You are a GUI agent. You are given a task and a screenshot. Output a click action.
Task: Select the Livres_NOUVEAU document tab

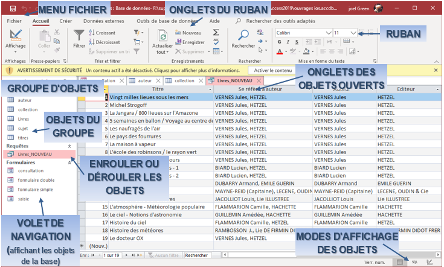coord(234,81)
